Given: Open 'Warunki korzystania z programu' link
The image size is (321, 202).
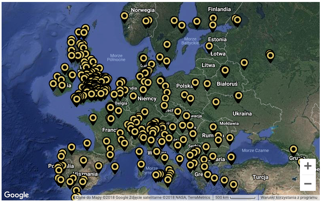Looking at the screenshot, I should click(x=289, y=198).
